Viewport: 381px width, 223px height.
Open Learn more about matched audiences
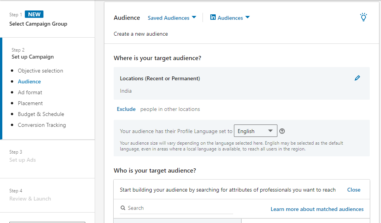click(317, 209)
